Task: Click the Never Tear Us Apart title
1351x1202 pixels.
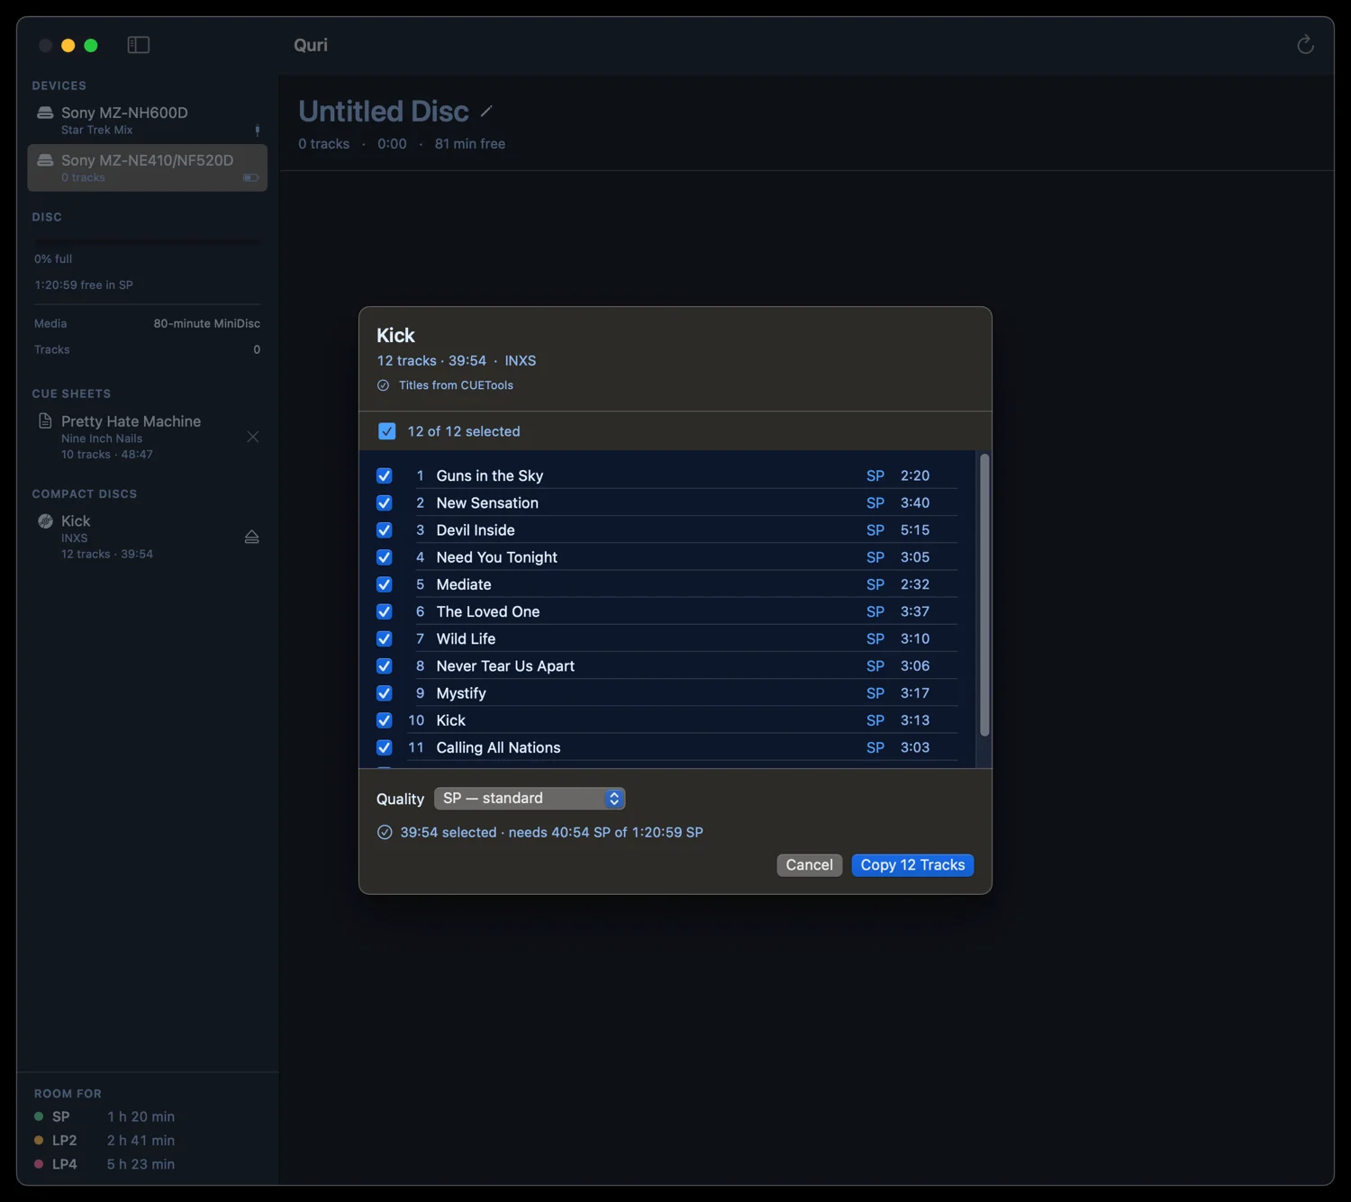Action: click(505, 666)
